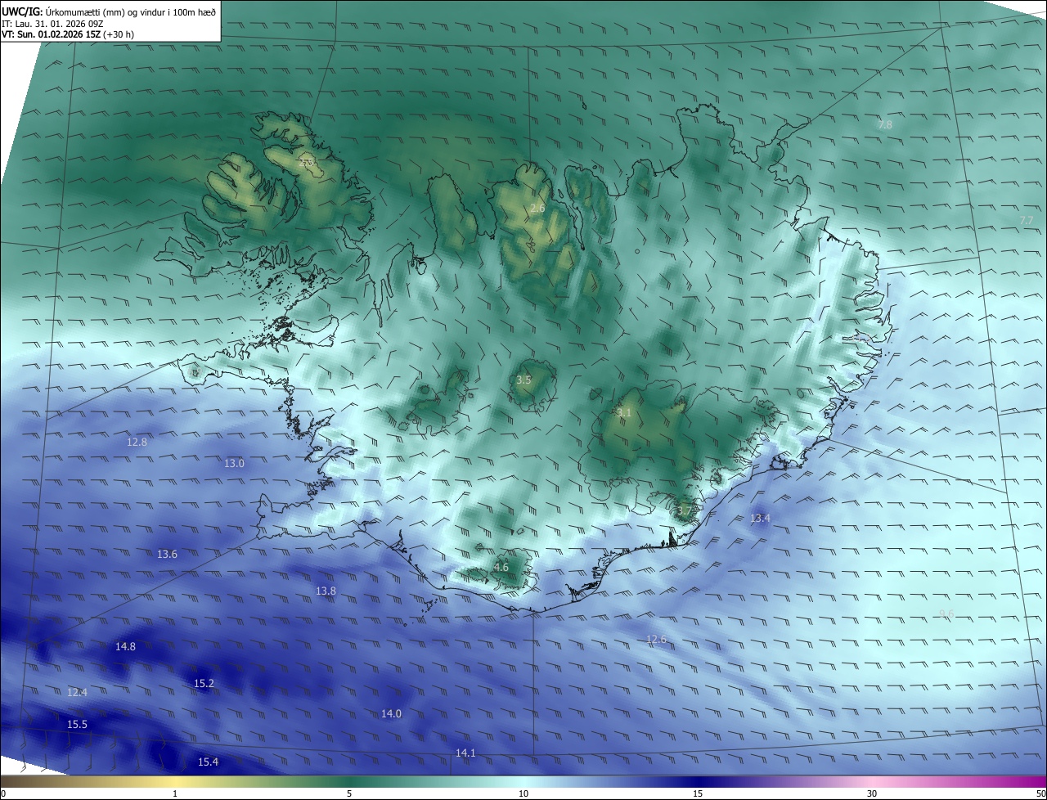This screenshot has width=1047, height=800.
Task: Select the 13.4 value off the southeast coast
Action: point(760,518)
